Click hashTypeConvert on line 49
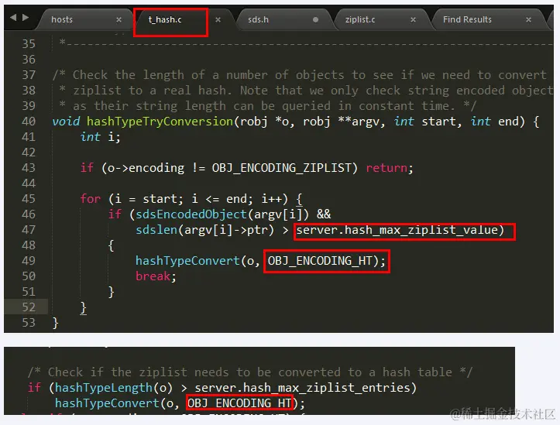Image resolution: width=560 pixels, height=425 pixels. click(187, 261)
